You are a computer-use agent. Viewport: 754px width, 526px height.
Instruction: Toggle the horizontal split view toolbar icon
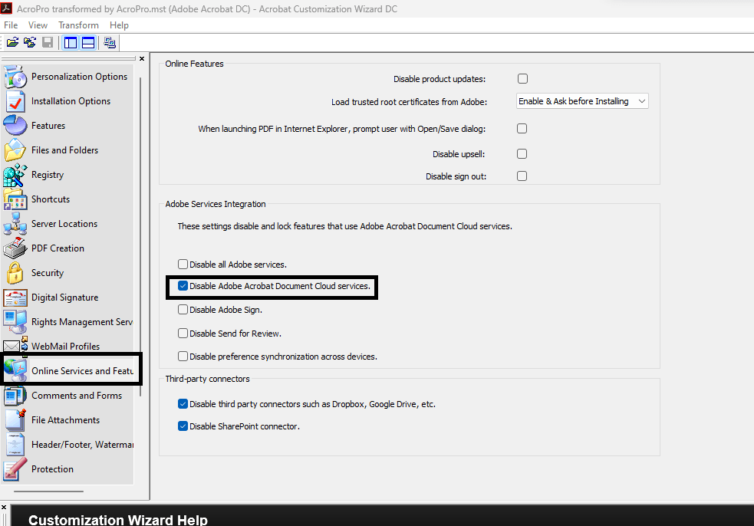[88, 42]
